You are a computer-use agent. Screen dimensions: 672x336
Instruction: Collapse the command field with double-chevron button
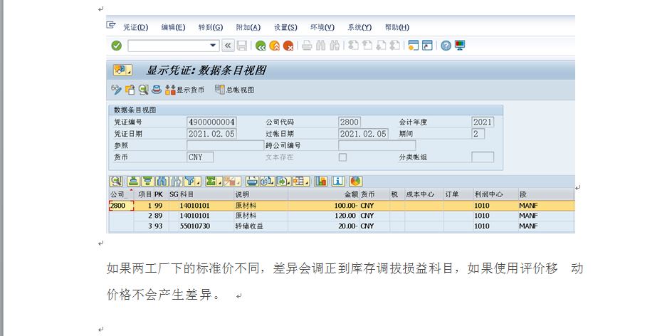(x=228, y=46)
